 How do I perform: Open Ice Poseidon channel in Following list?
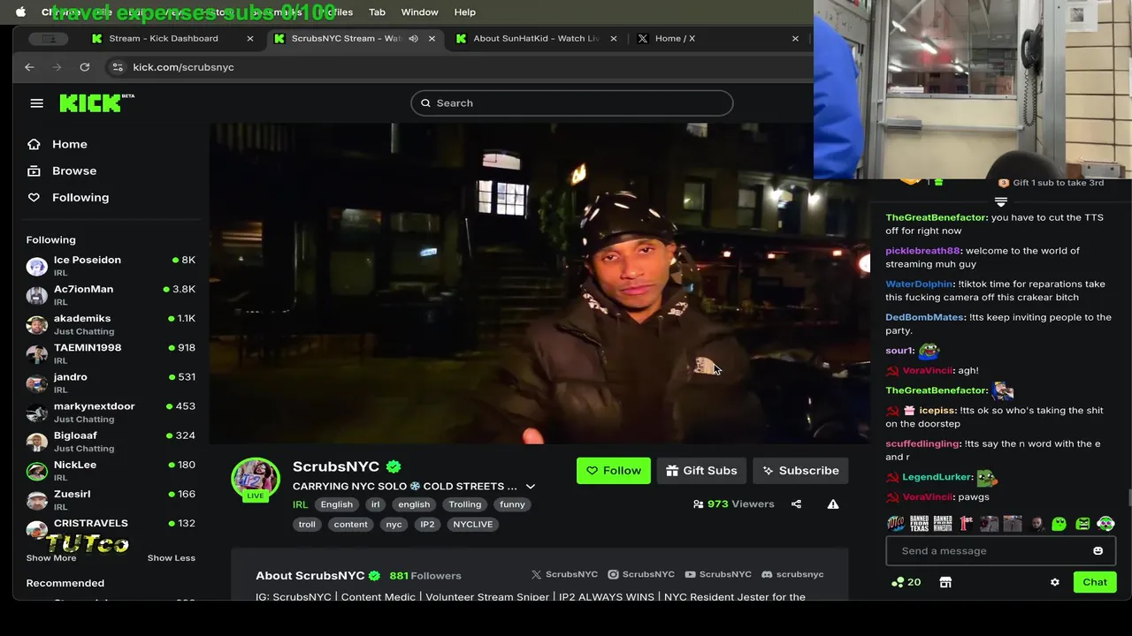111,266
